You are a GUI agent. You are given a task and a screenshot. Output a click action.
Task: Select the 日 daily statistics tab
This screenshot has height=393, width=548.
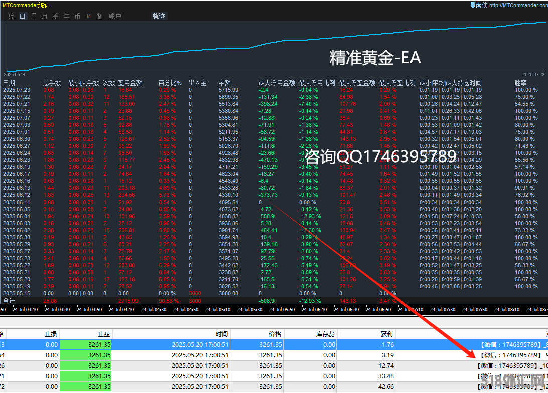(22, 16)
